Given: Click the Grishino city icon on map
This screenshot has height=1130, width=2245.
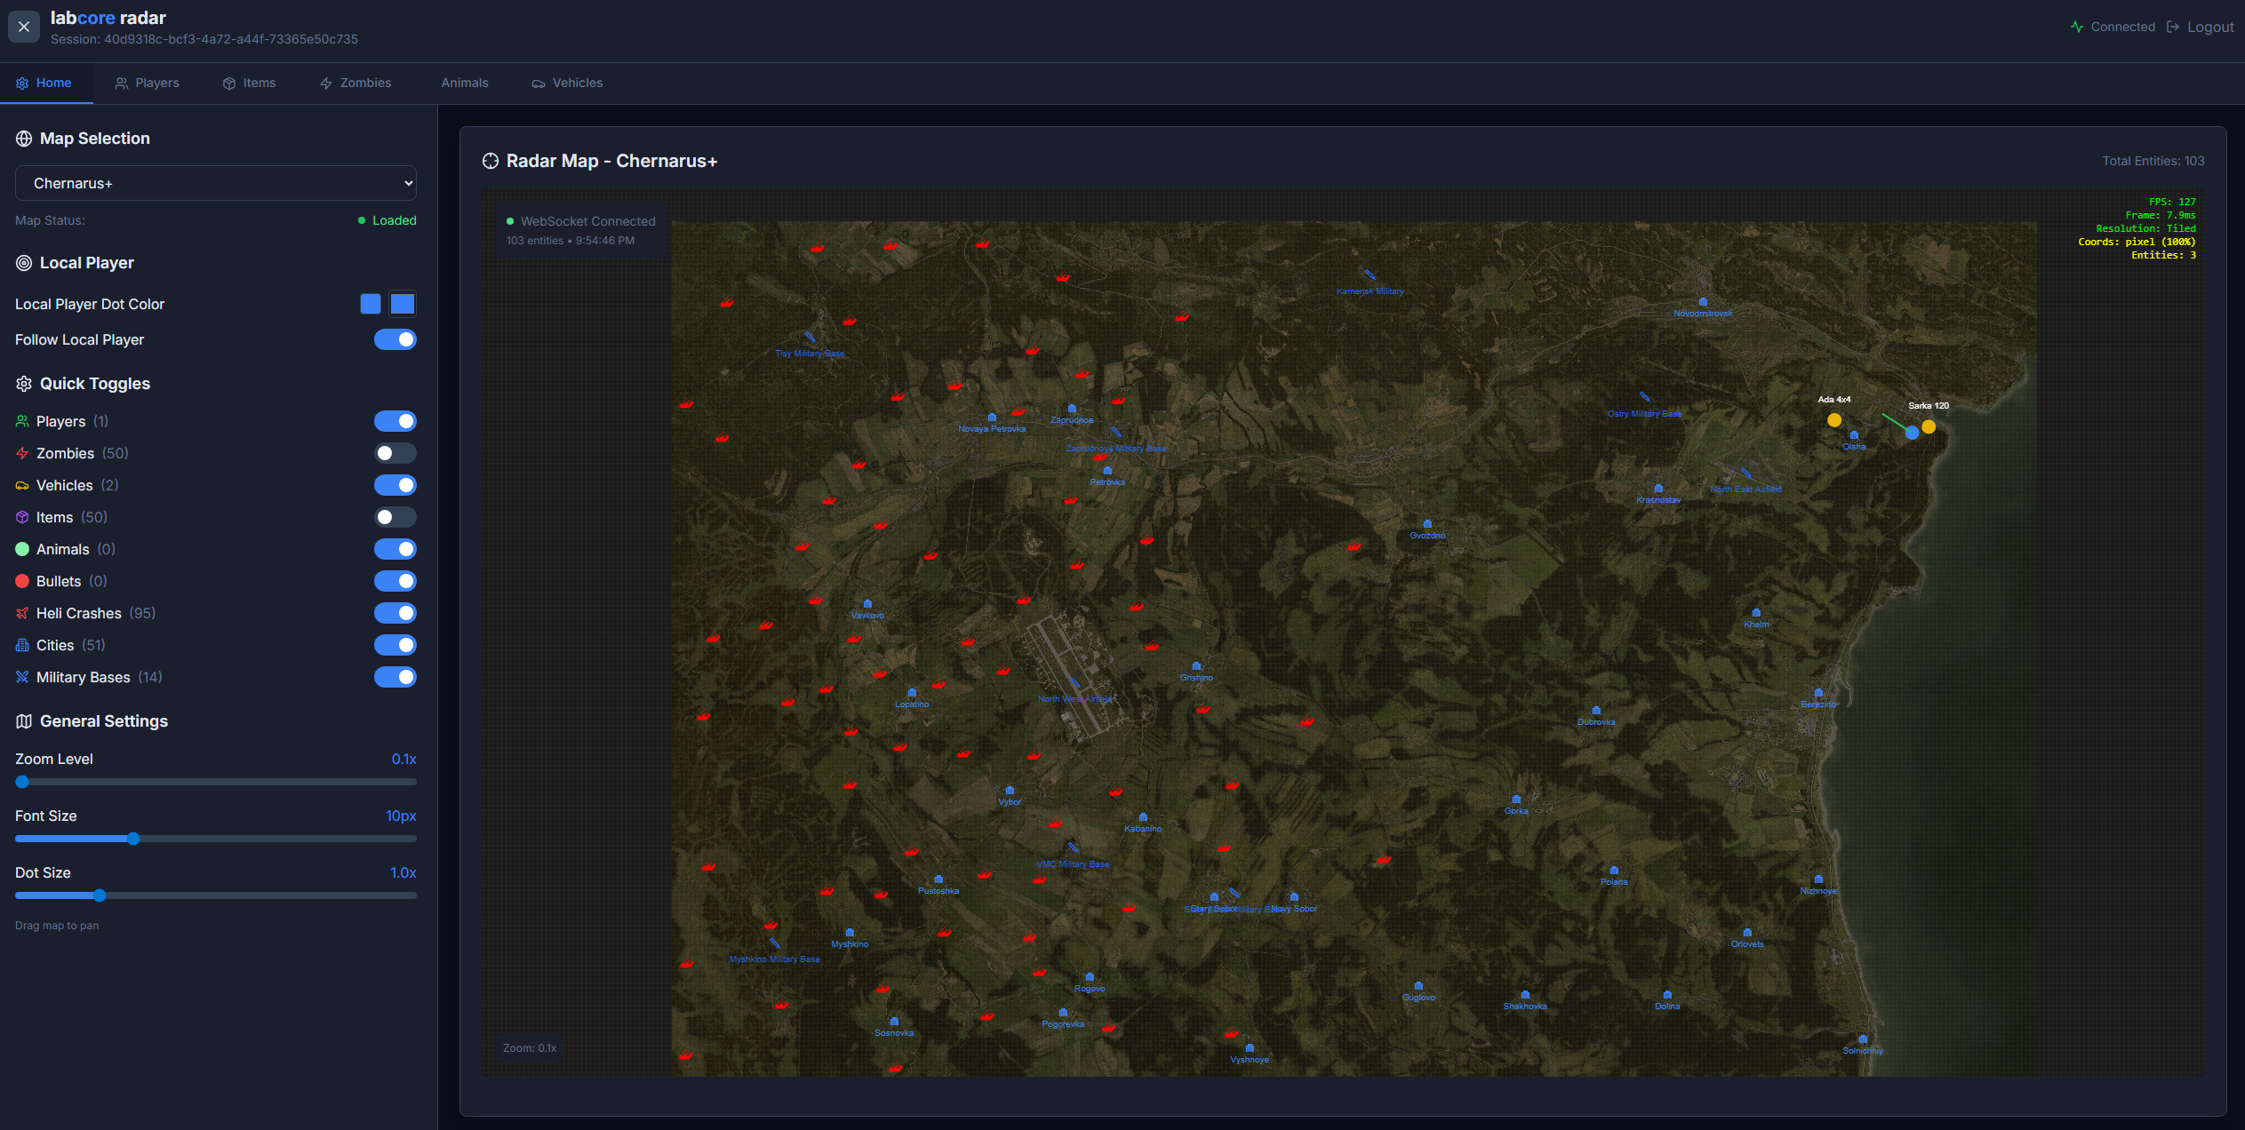Looking at the screenshot, I should point(1196,666).
